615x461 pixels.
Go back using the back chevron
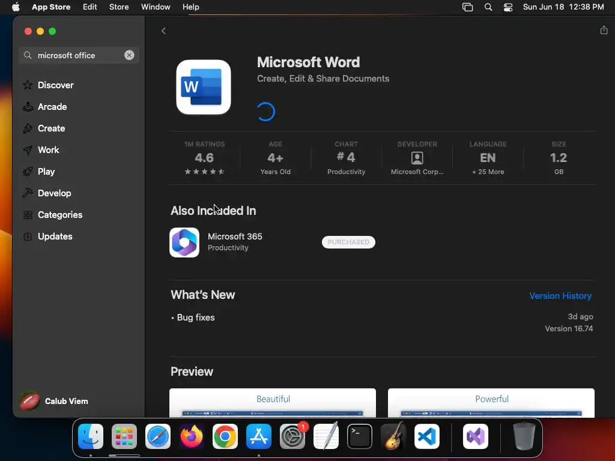click(x=163, y=31)
